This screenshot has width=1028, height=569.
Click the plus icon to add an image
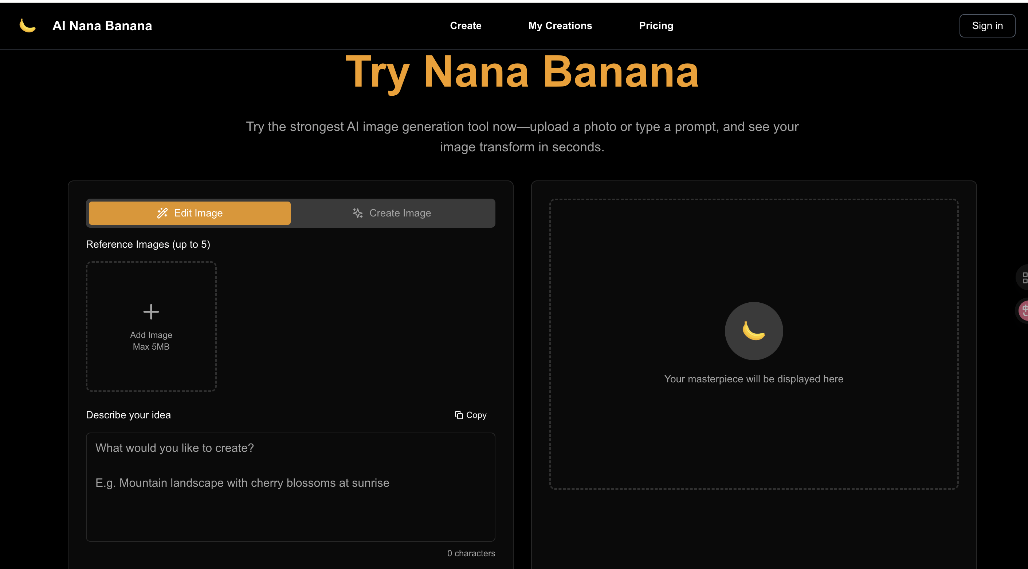coord(151,311)
